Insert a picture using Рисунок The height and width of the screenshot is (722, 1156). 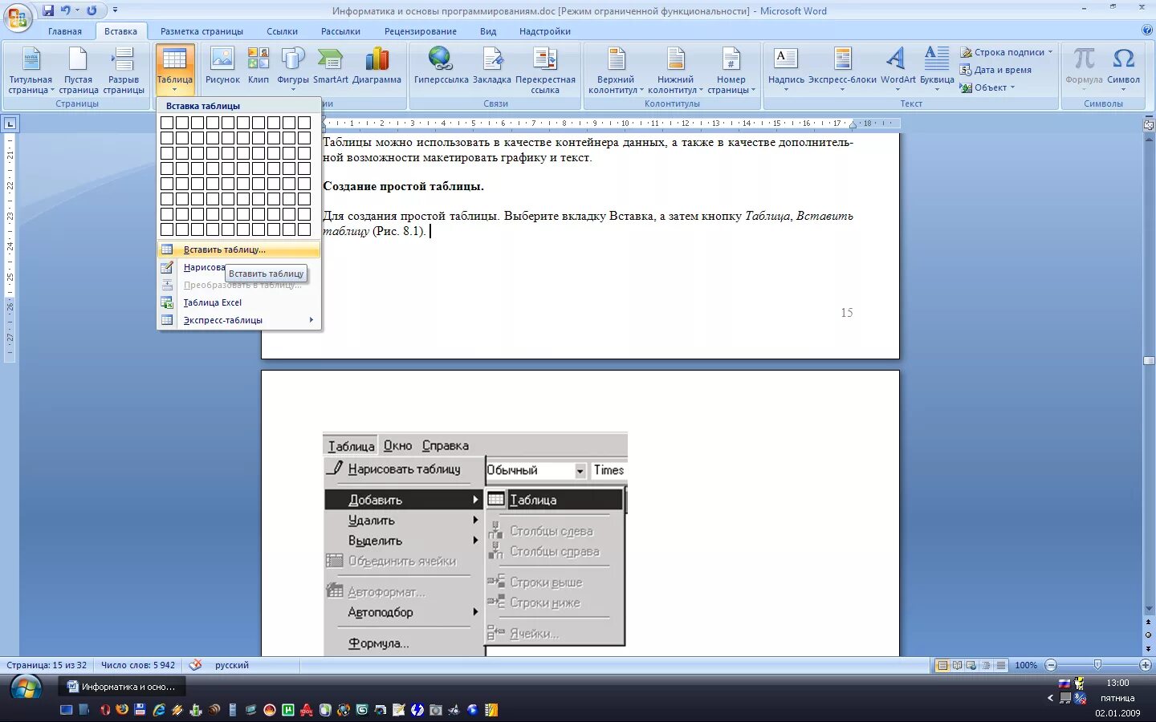(x=222, y=66)
